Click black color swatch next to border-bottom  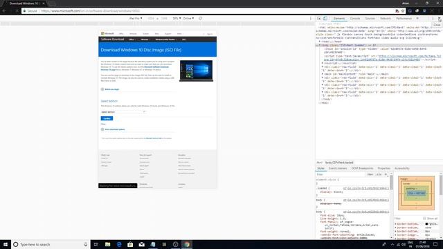426,224
